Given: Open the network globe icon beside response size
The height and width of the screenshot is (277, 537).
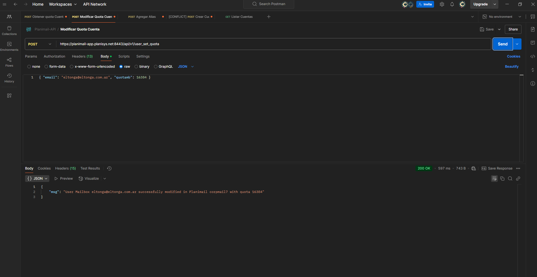Looking at the screenshot, I should (x=474, y=168).
